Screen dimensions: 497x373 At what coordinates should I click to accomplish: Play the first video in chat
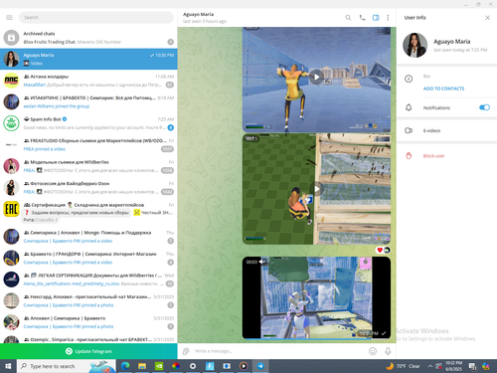pos(317,78)
